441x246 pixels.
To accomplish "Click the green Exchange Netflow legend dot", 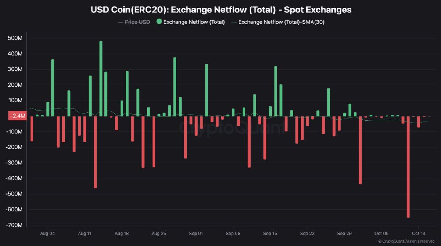I will coord(159,22).
